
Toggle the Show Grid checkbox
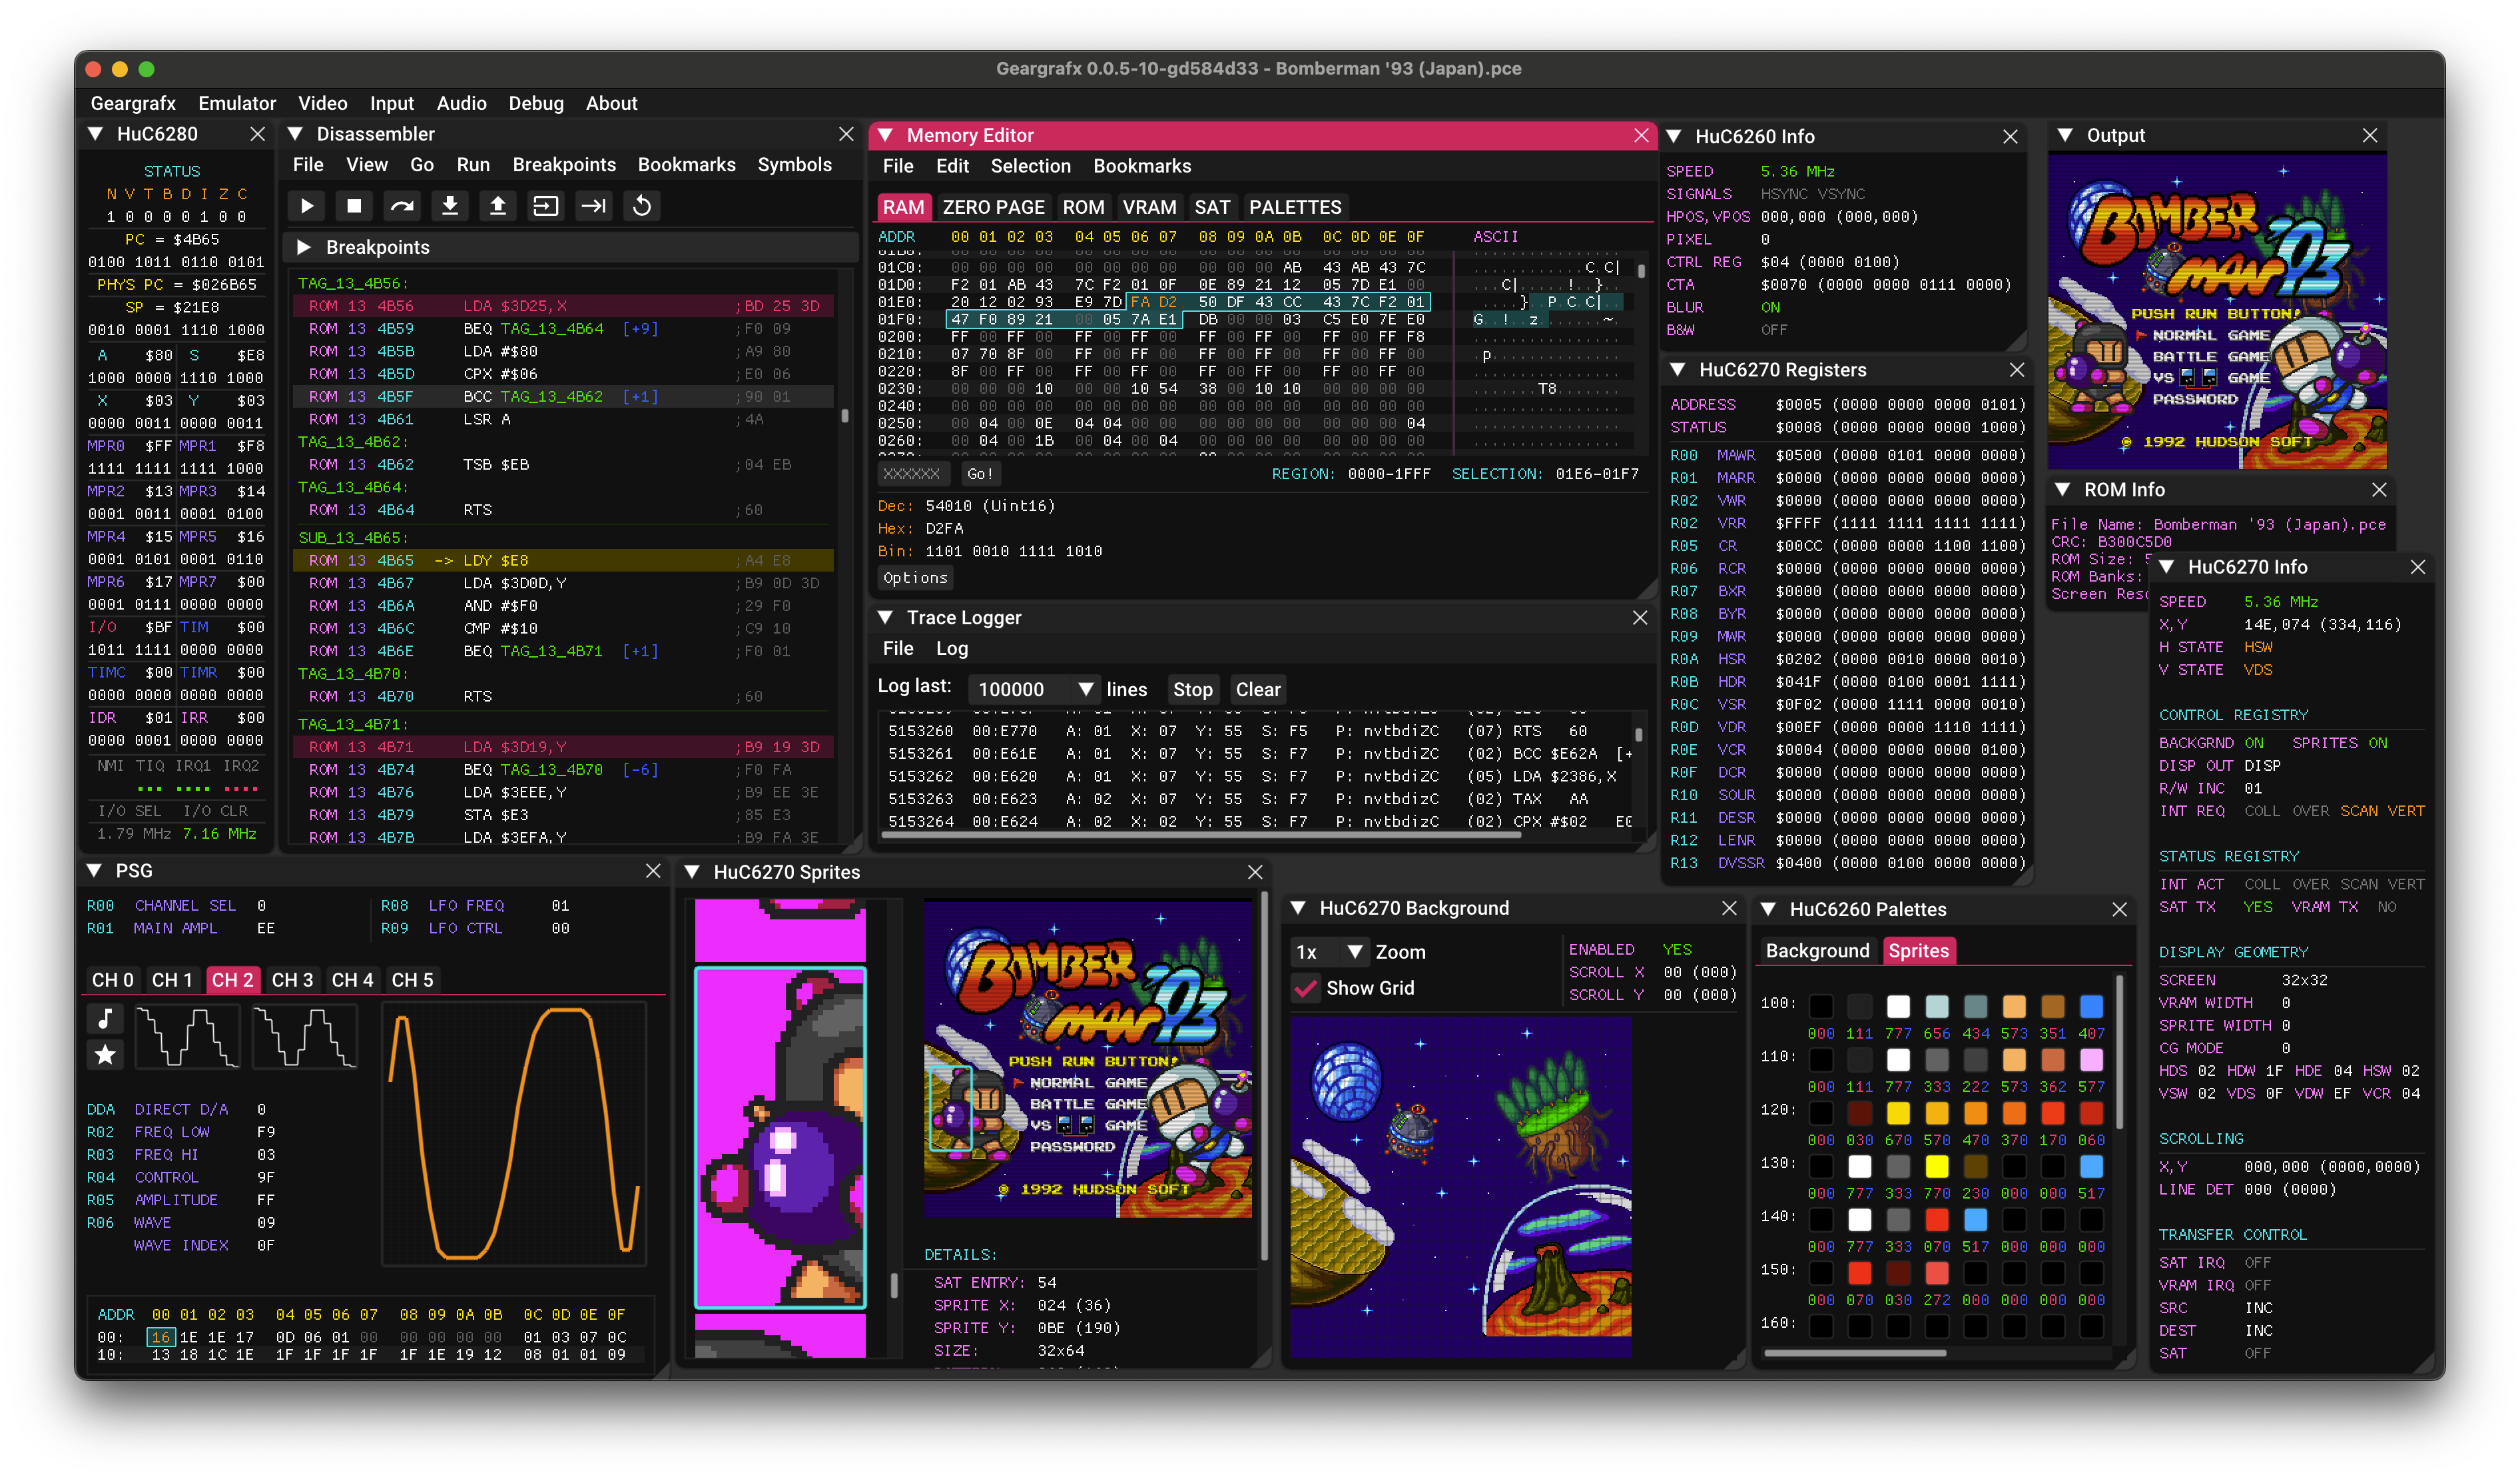tap(1305, 988)
